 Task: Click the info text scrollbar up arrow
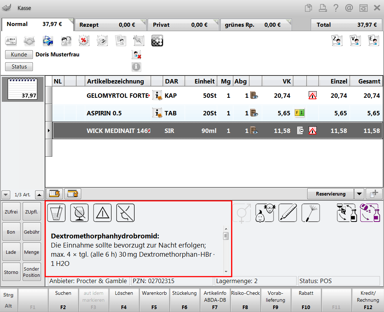click(x=226, y=229)
